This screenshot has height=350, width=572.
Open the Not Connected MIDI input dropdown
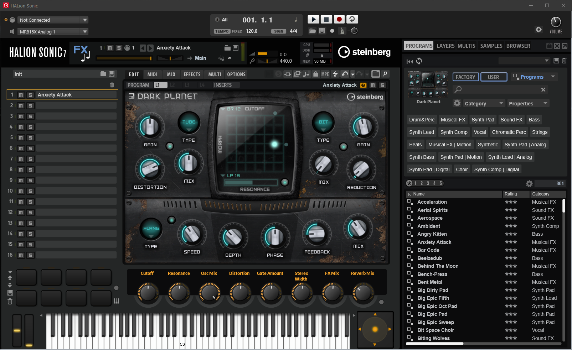tap(53, 20)
